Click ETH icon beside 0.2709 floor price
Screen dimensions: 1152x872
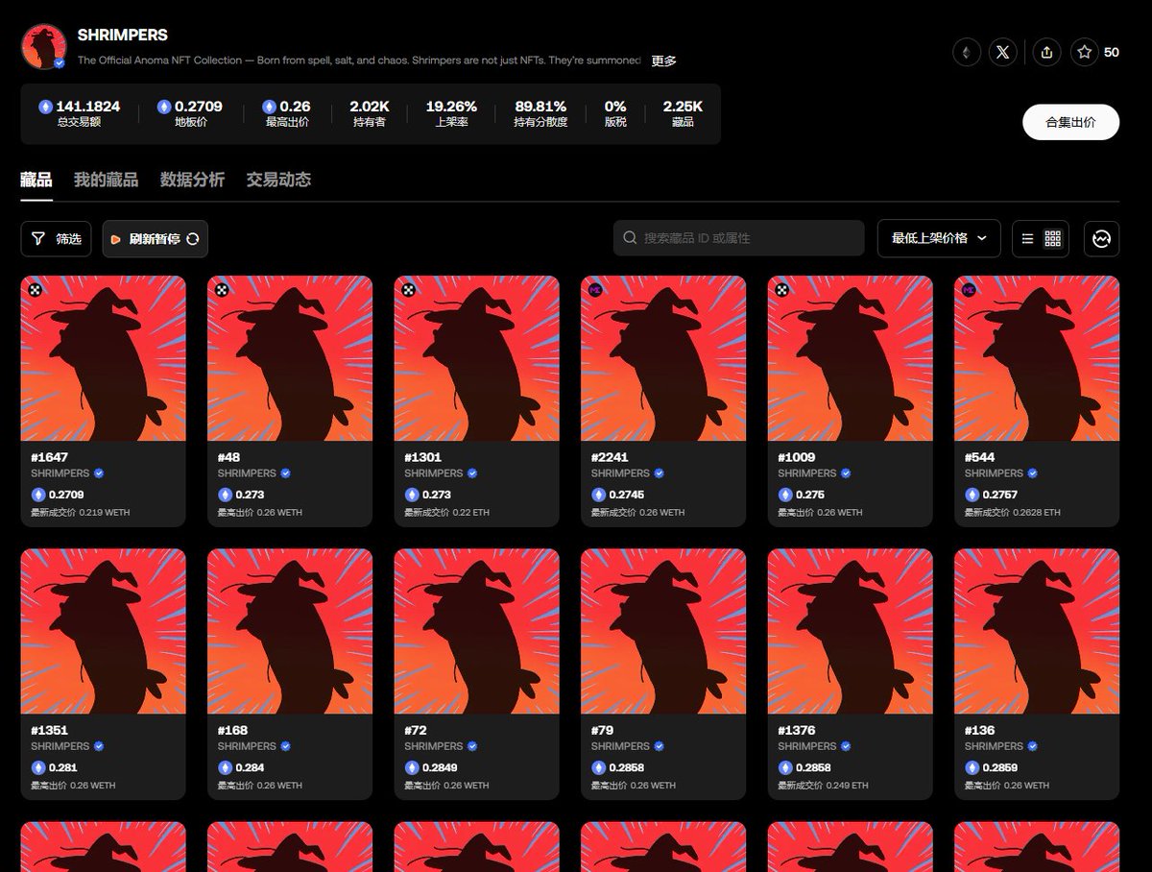pos(164,107)
